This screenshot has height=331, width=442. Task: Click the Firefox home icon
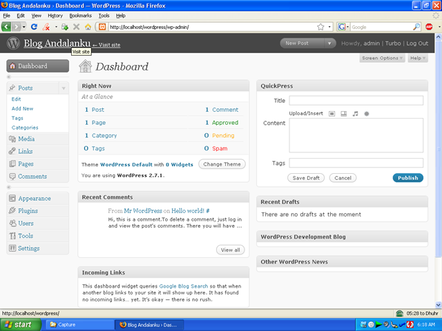click(x=88, y=27)
